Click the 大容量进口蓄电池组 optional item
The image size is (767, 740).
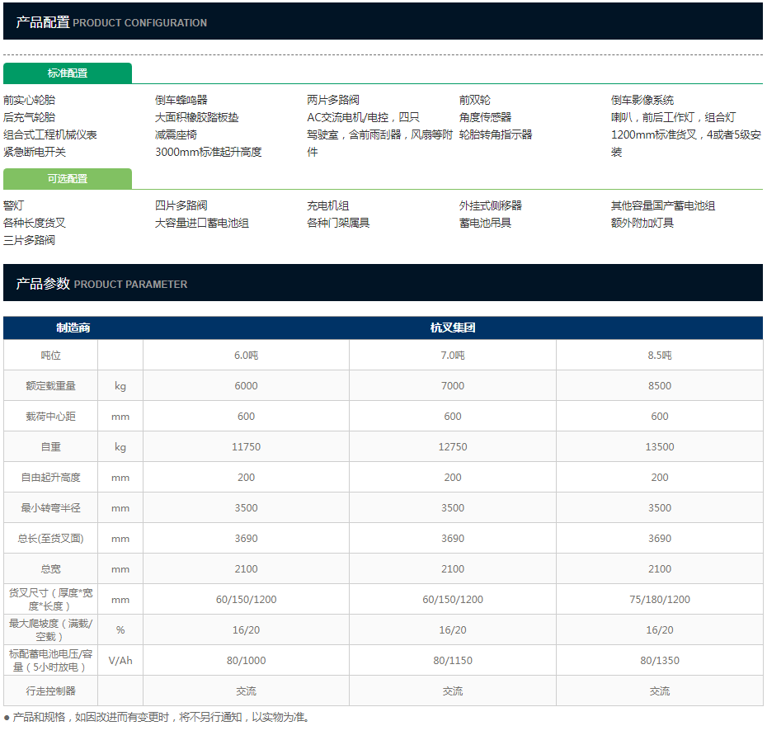tap(202, 223)
